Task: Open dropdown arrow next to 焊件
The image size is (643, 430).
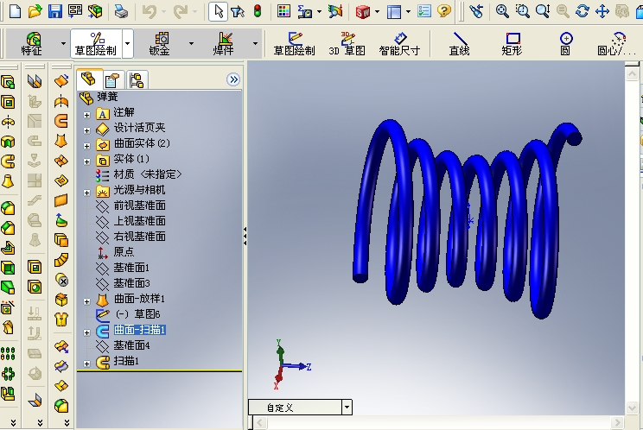Action: point(255,43)
